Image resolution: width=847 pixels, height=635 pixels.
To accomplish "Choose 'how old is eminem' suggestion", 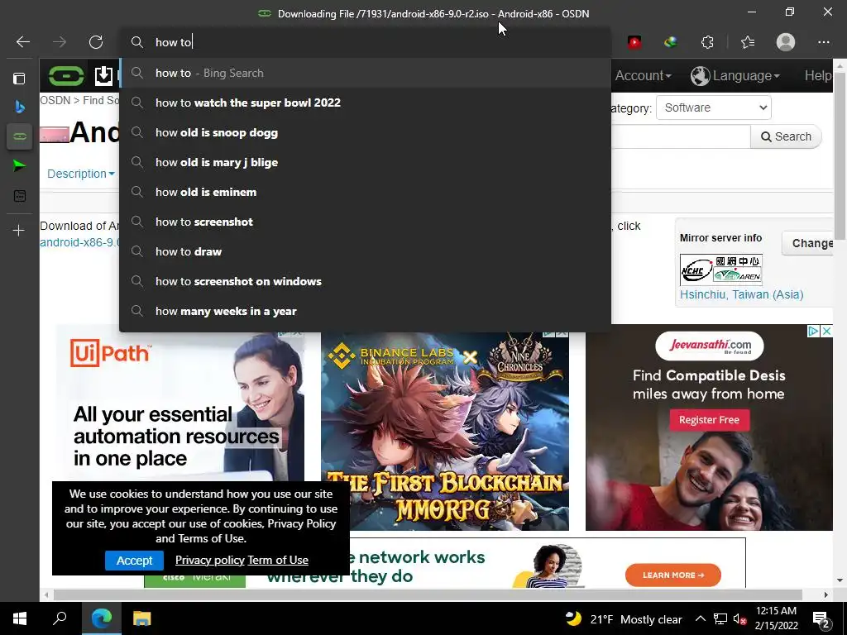I will [365, 192].
